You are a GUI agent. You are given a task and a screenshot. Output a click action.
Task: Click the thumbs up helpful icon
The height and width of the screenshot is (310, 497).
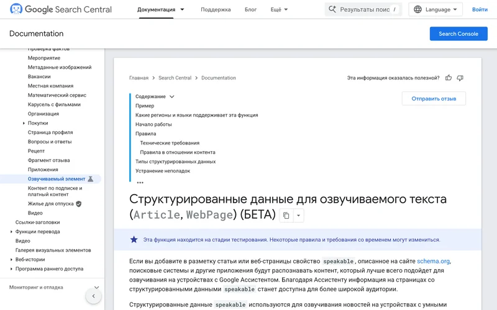[x=448, y=78]
